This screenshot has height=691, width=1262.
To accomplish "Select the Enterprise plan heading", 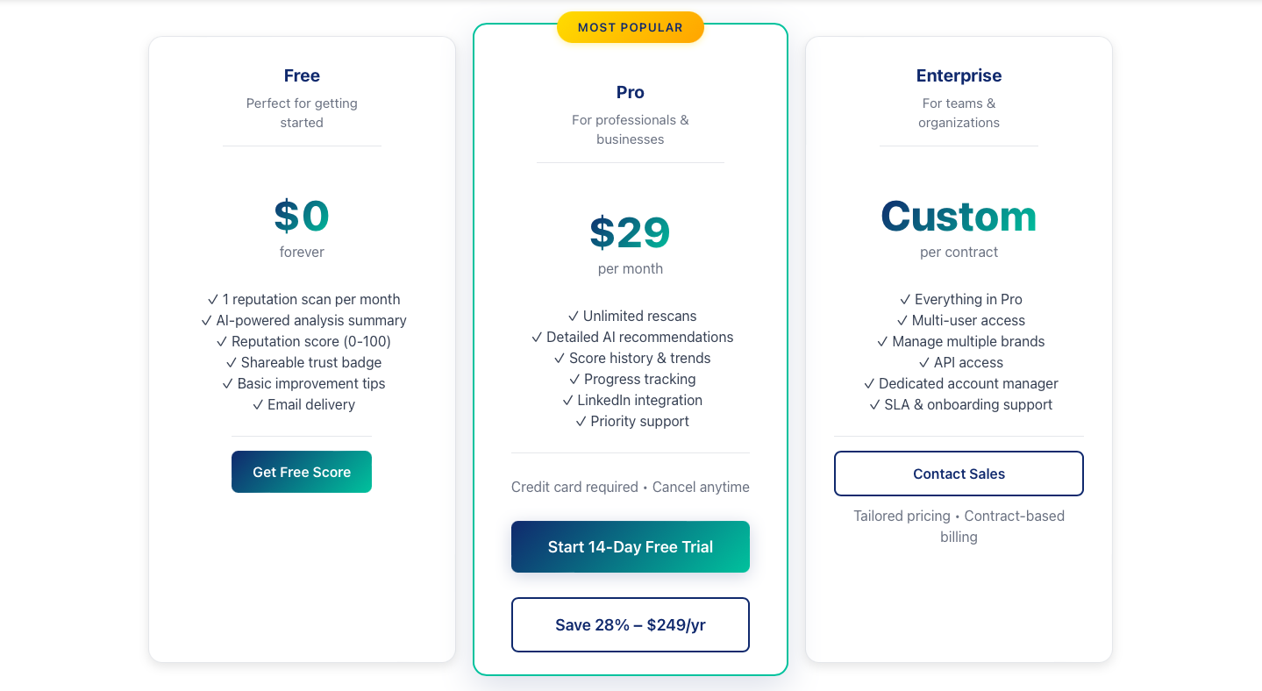I will click(x=959, y=75).
